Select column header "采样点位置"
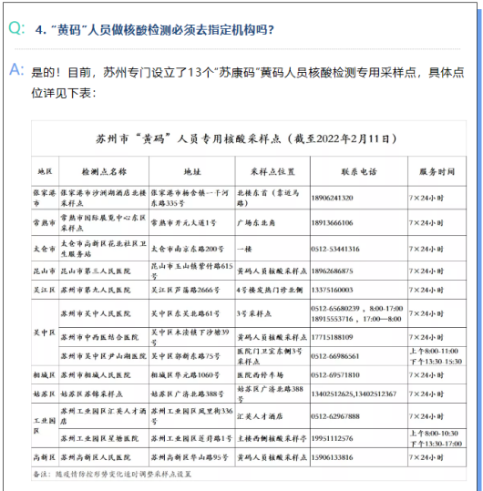This screenshot has height=491, width=483. [x=272, y=171]
